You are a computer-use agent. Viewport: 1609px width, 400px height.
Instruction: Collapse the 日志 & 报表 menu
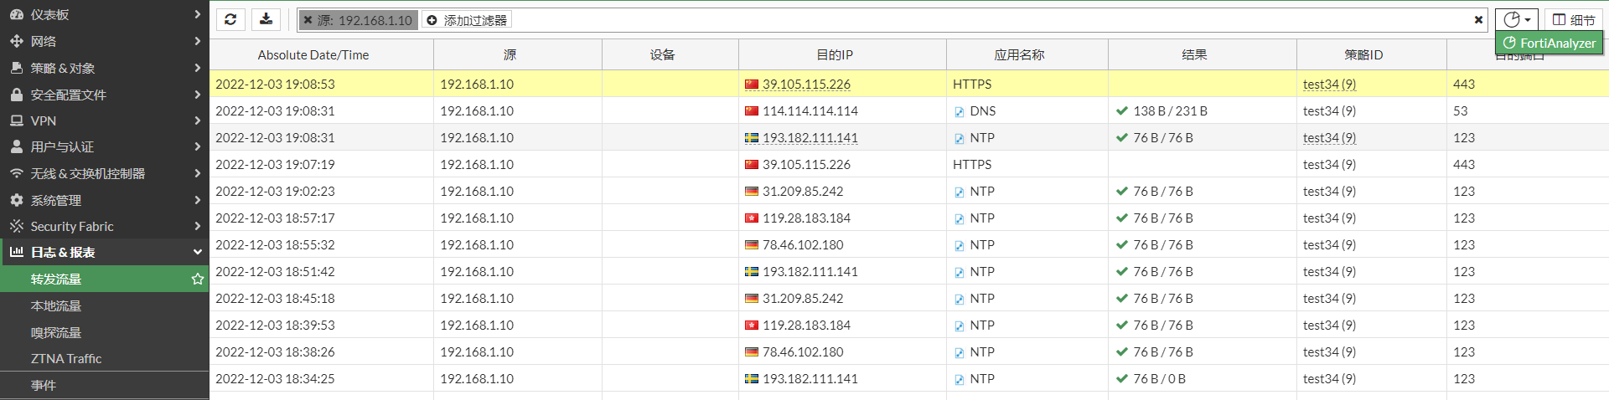tap(198, 252)
